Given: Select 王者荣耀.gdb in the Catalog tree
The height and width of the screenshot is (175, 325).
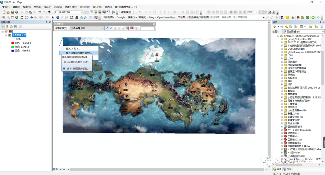Looking at the screenshot, I should tap(295, 127).
